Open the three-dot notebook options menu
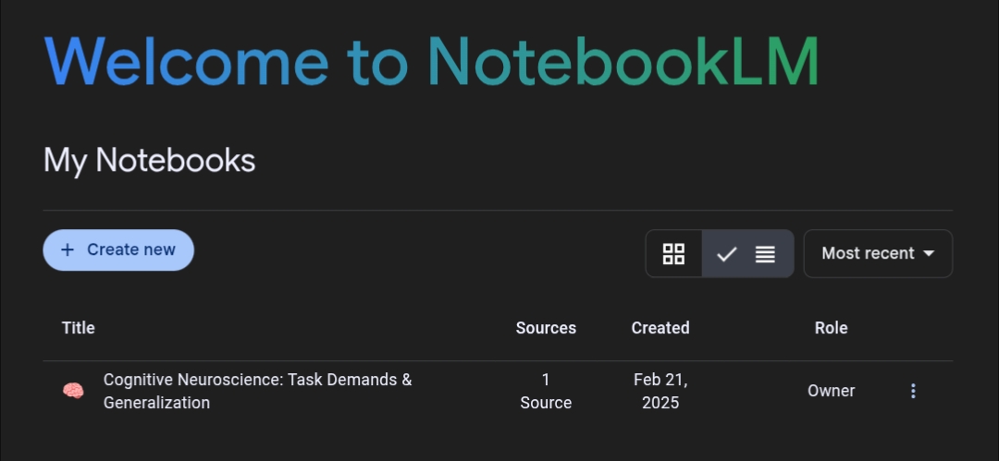Viewport: 999px width, 461px height. (x=913, y=391)
